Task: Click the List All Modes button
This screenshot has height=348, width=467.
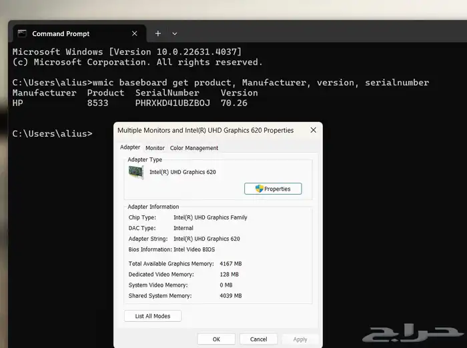Action: (153, 316)
